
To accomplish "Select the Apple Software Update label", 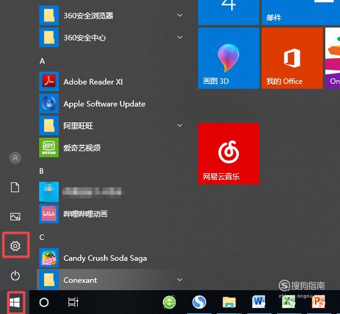I will pos(105,104).
